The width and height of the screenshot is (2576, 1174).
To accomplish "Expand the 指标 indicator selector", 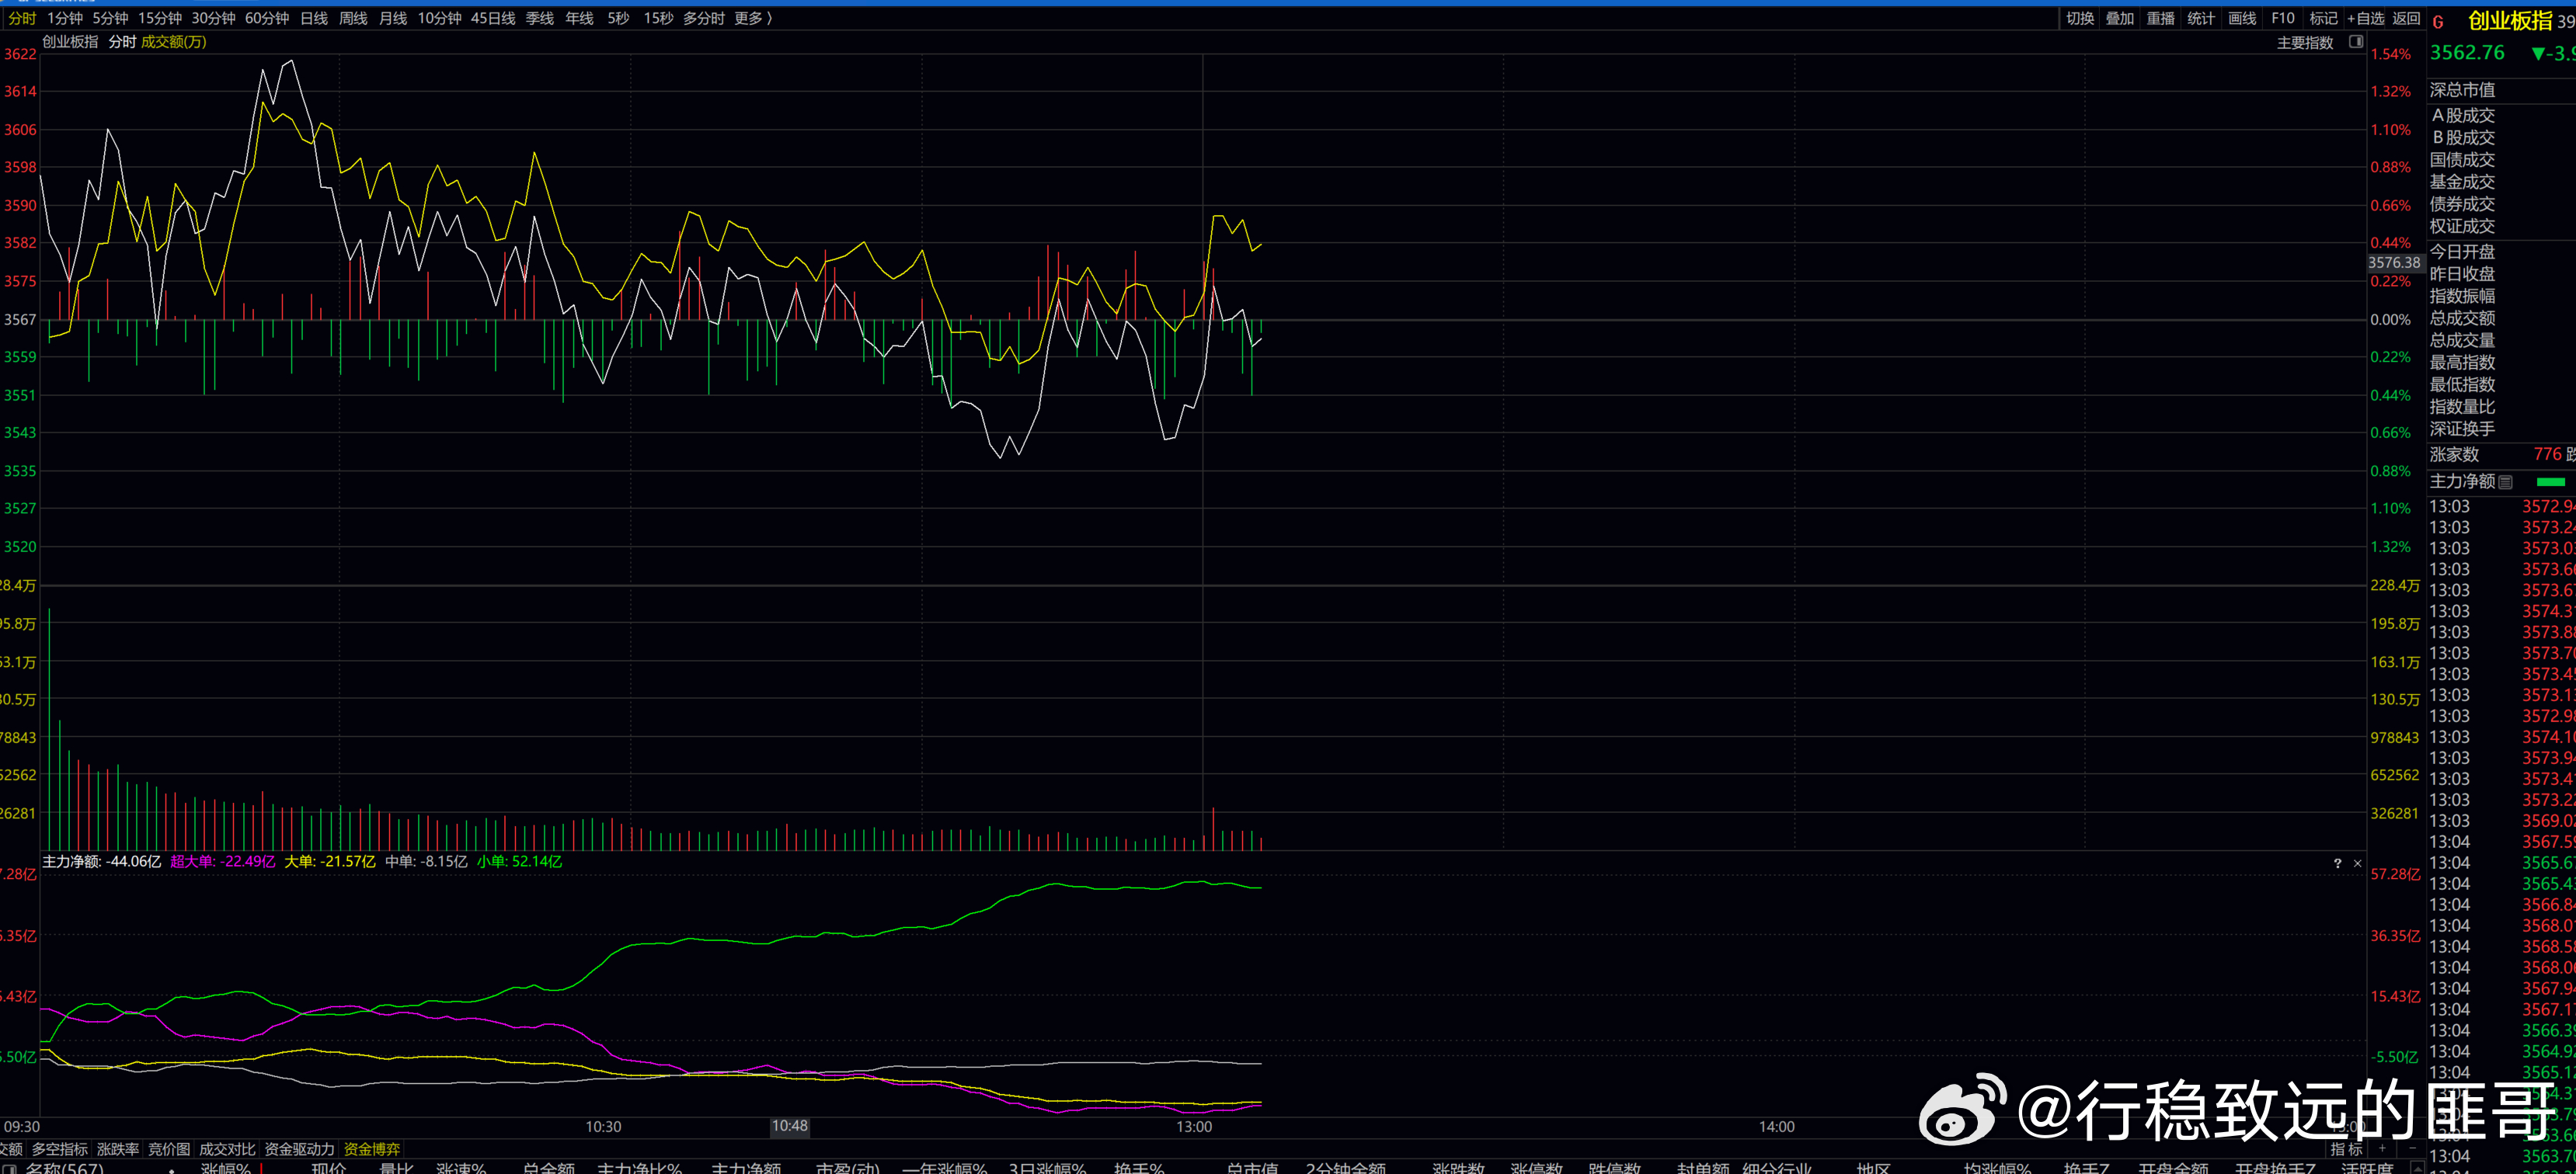I will point(2346,1149).
